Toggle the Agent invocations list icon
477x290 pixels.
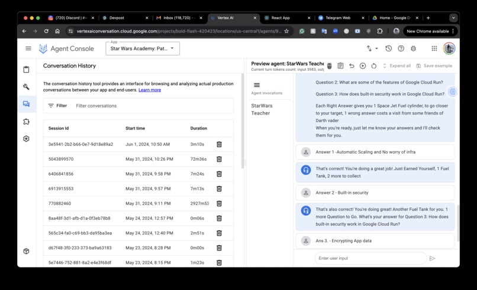(257, 85)
